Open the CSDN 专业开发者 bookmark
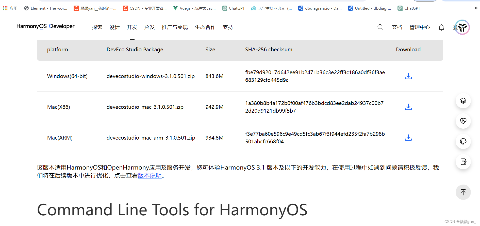The image size is (480, 226). click(145, 8)
